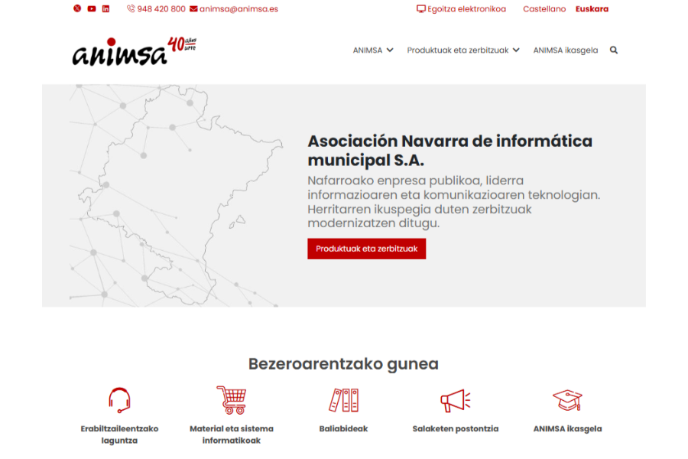Click the megaphone icon for Salaketen postontzia
Screen dimensions: 688x459
[456, 401]
